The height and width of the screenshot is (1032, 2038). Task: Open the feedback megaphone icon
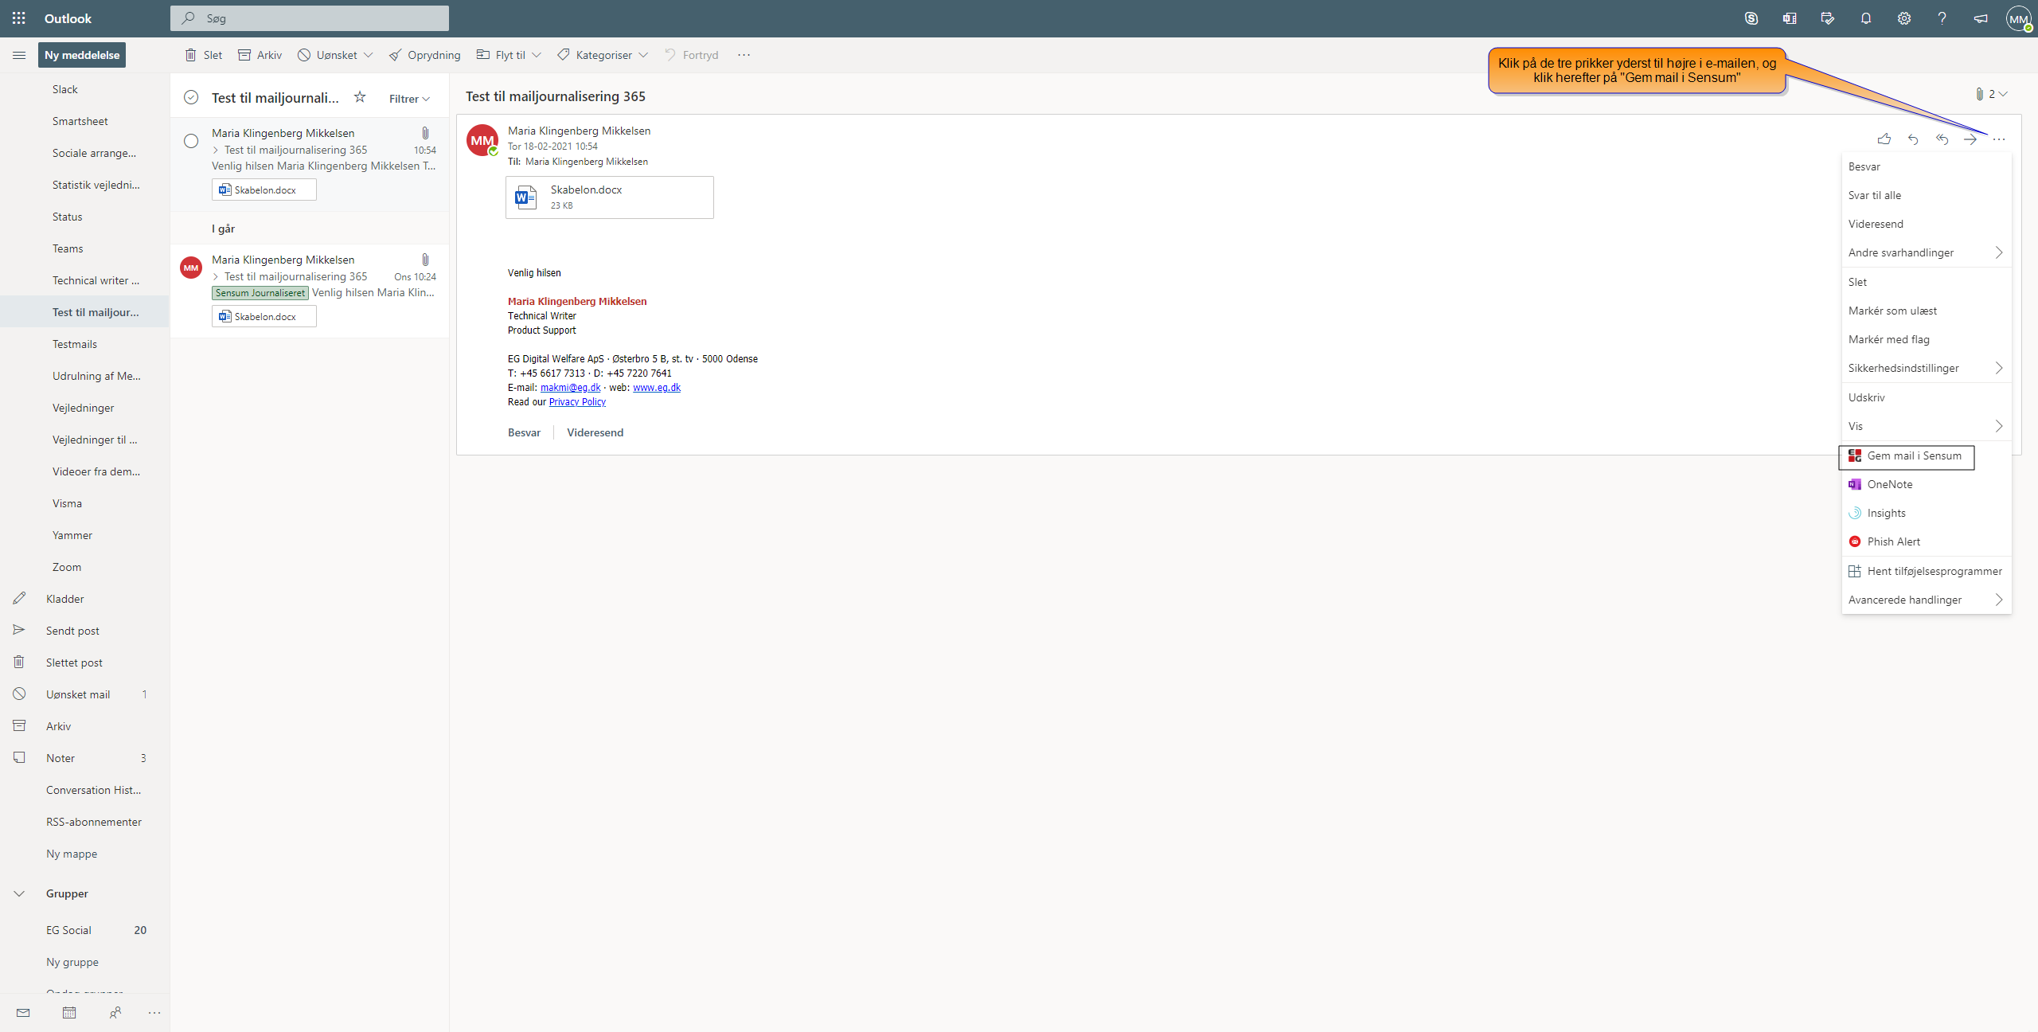(1980, 18)
